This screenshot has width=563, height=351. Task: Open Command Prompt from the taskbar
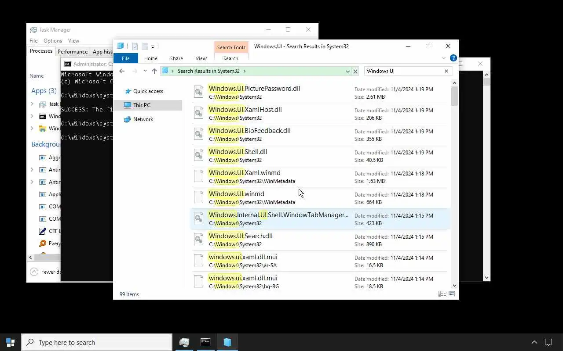(x=205, y=342)
